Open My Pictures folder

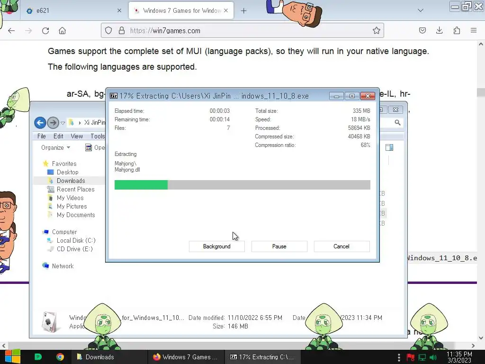(x=72, y=206)
